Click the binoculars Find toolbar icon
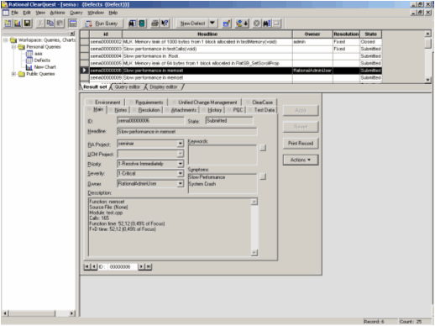Viewport: 435px width, 326px height. (x=266, y=24)
